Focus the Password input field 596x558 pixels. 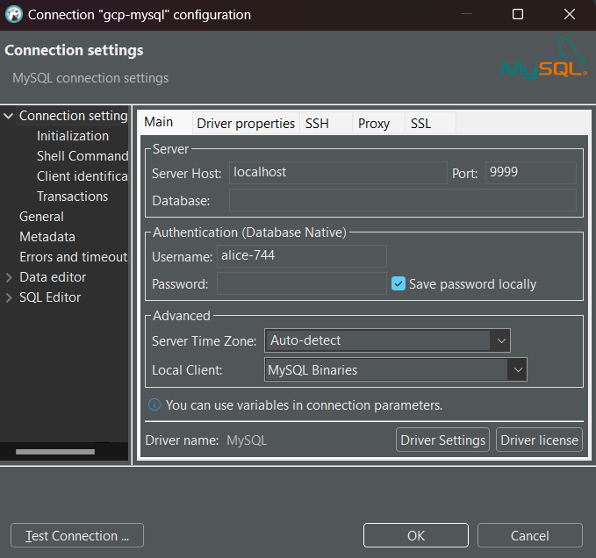[301, 283]
